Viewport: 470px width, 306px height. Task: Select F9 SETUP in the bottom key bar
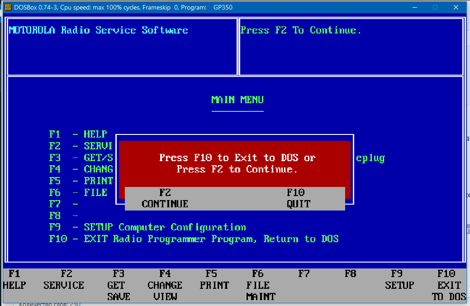(399, 279)
